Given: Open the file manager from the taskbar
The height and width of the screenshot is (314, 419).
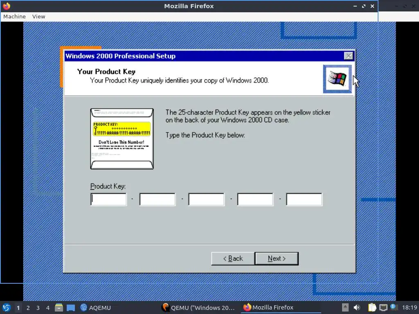Looking at the screenshot, I should [59, 307].
